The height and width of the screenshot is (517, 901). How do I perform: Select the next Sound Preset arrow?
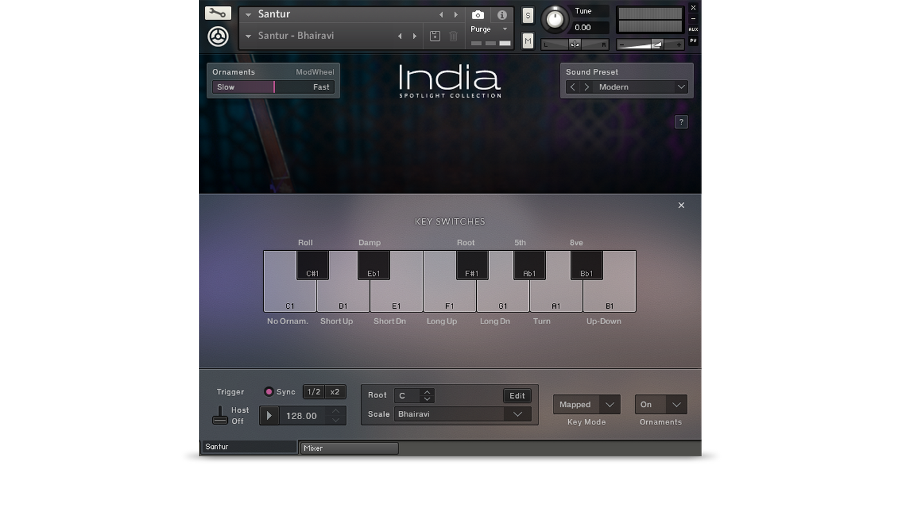[x=587, y=87]
